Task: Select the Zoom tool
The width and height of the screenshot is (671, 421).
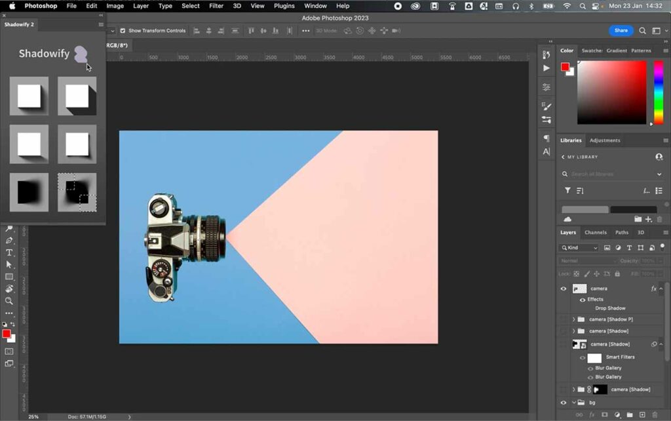Action: pyautogui.click(x=9, y=301)
